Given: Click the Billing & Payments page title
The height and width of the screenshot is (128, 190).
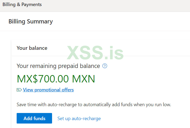Looking at the screenshot, I should tap(22, 4).
